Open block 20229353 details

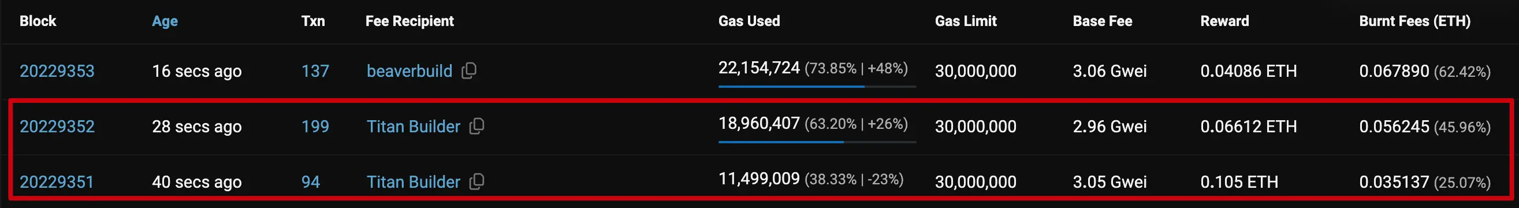point(57,70)
